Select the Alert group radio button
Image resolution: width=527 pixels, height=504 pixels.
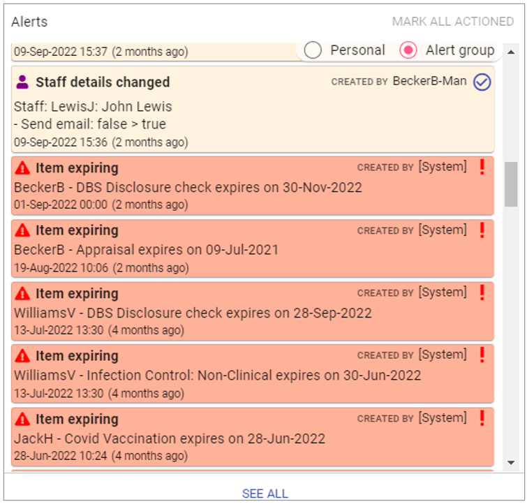408,50
